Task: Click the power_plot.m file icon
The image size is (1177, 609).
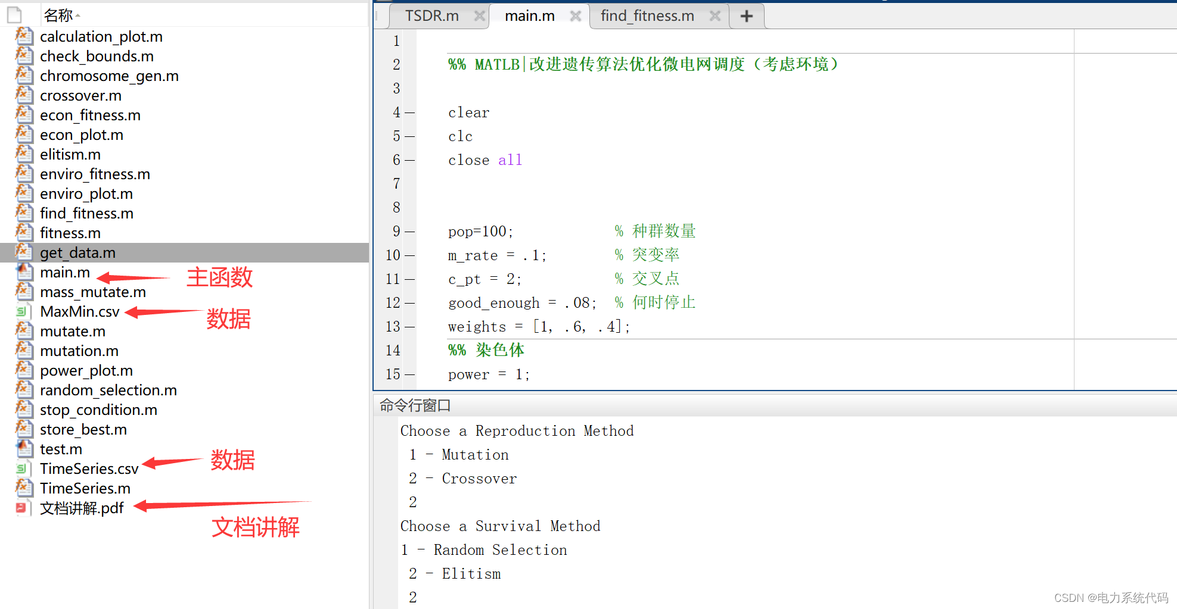Action: tap(24, 370)
